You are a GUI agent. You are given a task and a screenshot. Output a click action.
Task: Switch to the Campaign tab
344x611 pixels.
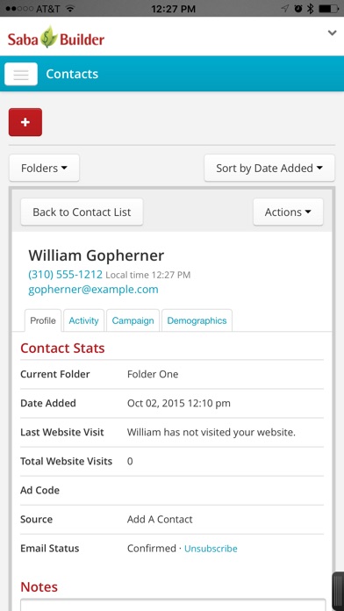[133, 320]
